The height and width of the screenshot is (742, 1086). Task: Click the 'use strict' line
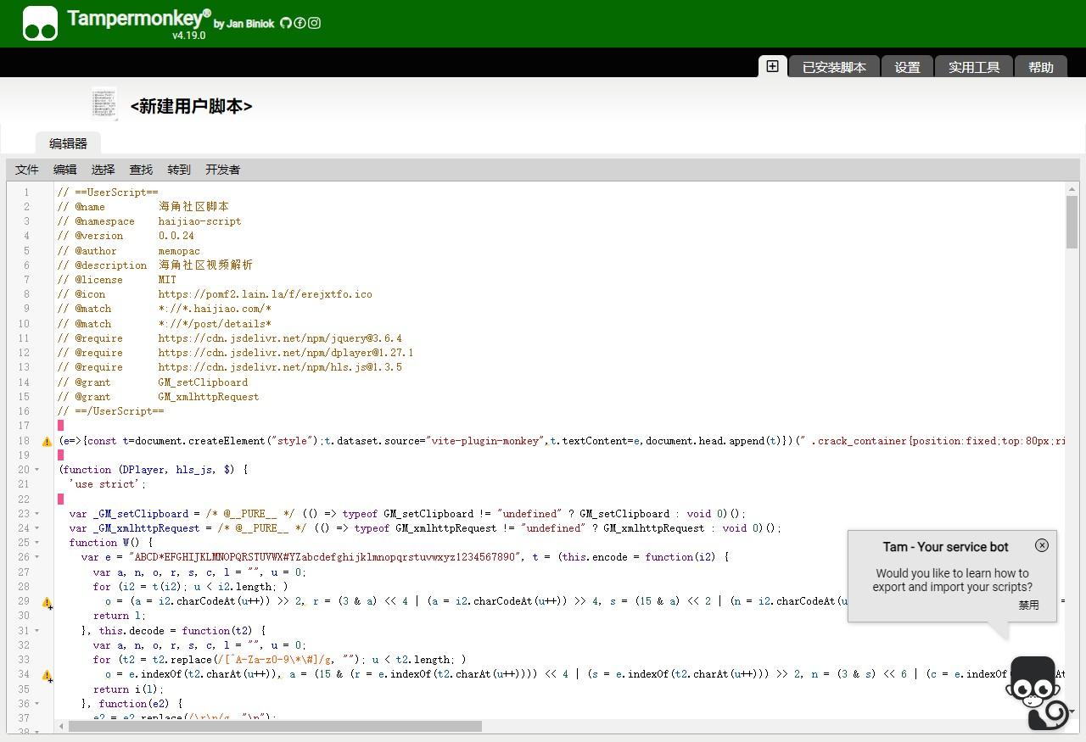pos(108,484)
